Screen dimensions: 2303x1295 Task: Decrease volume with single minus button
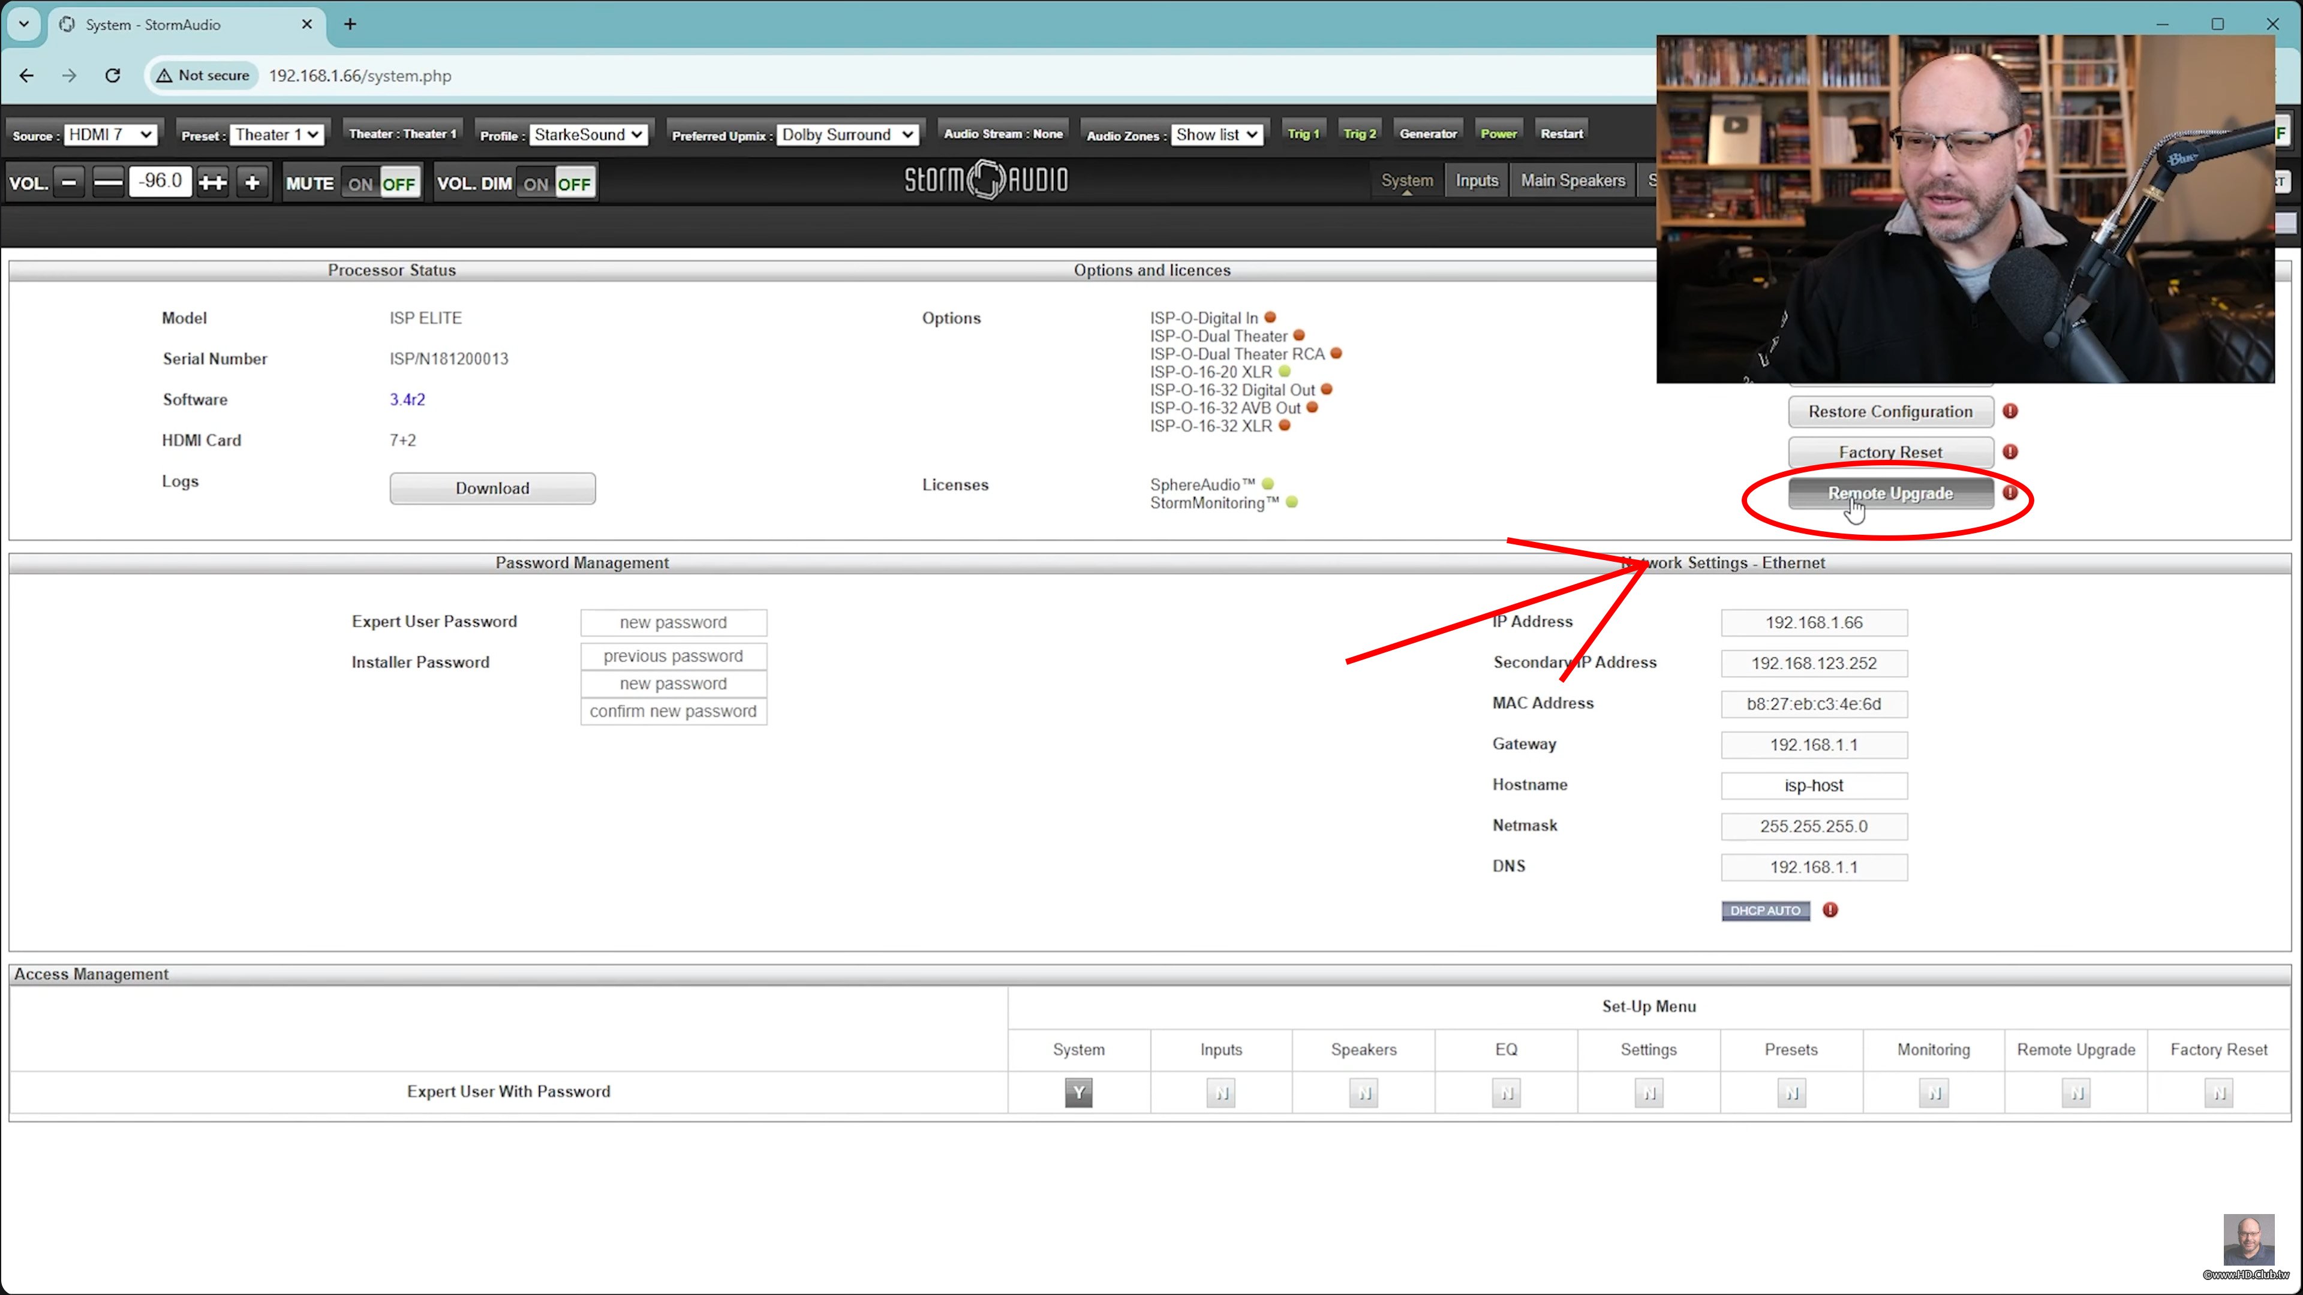point(70,182)
